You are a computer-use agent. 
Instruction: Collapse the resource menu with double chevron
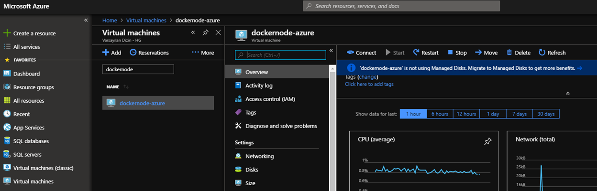[x=331, y=50]
